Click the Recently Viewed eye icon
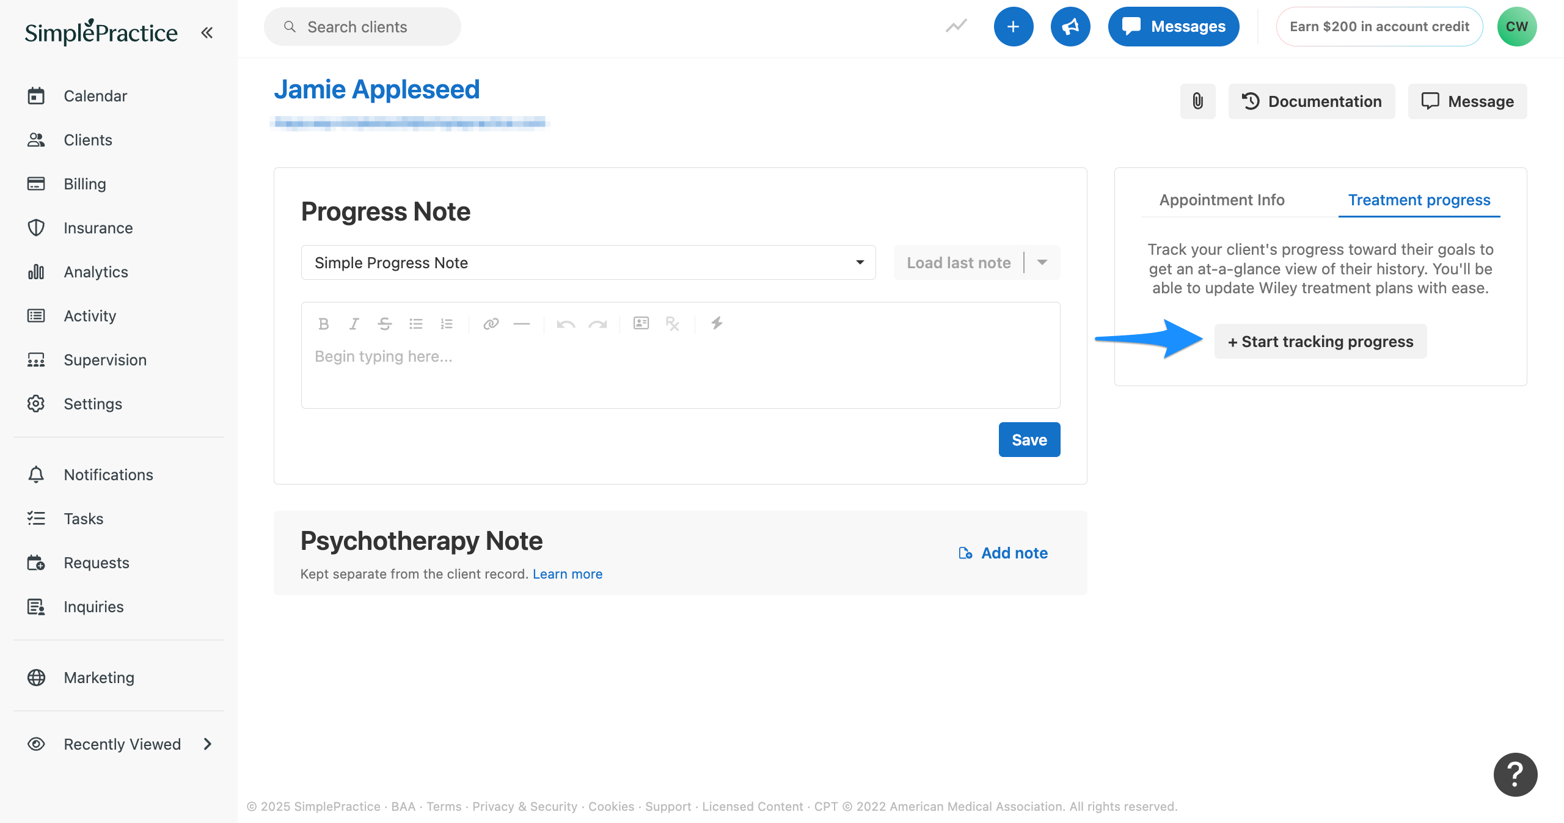Viewport: 1564px width, 823px height. pos(36,744)
